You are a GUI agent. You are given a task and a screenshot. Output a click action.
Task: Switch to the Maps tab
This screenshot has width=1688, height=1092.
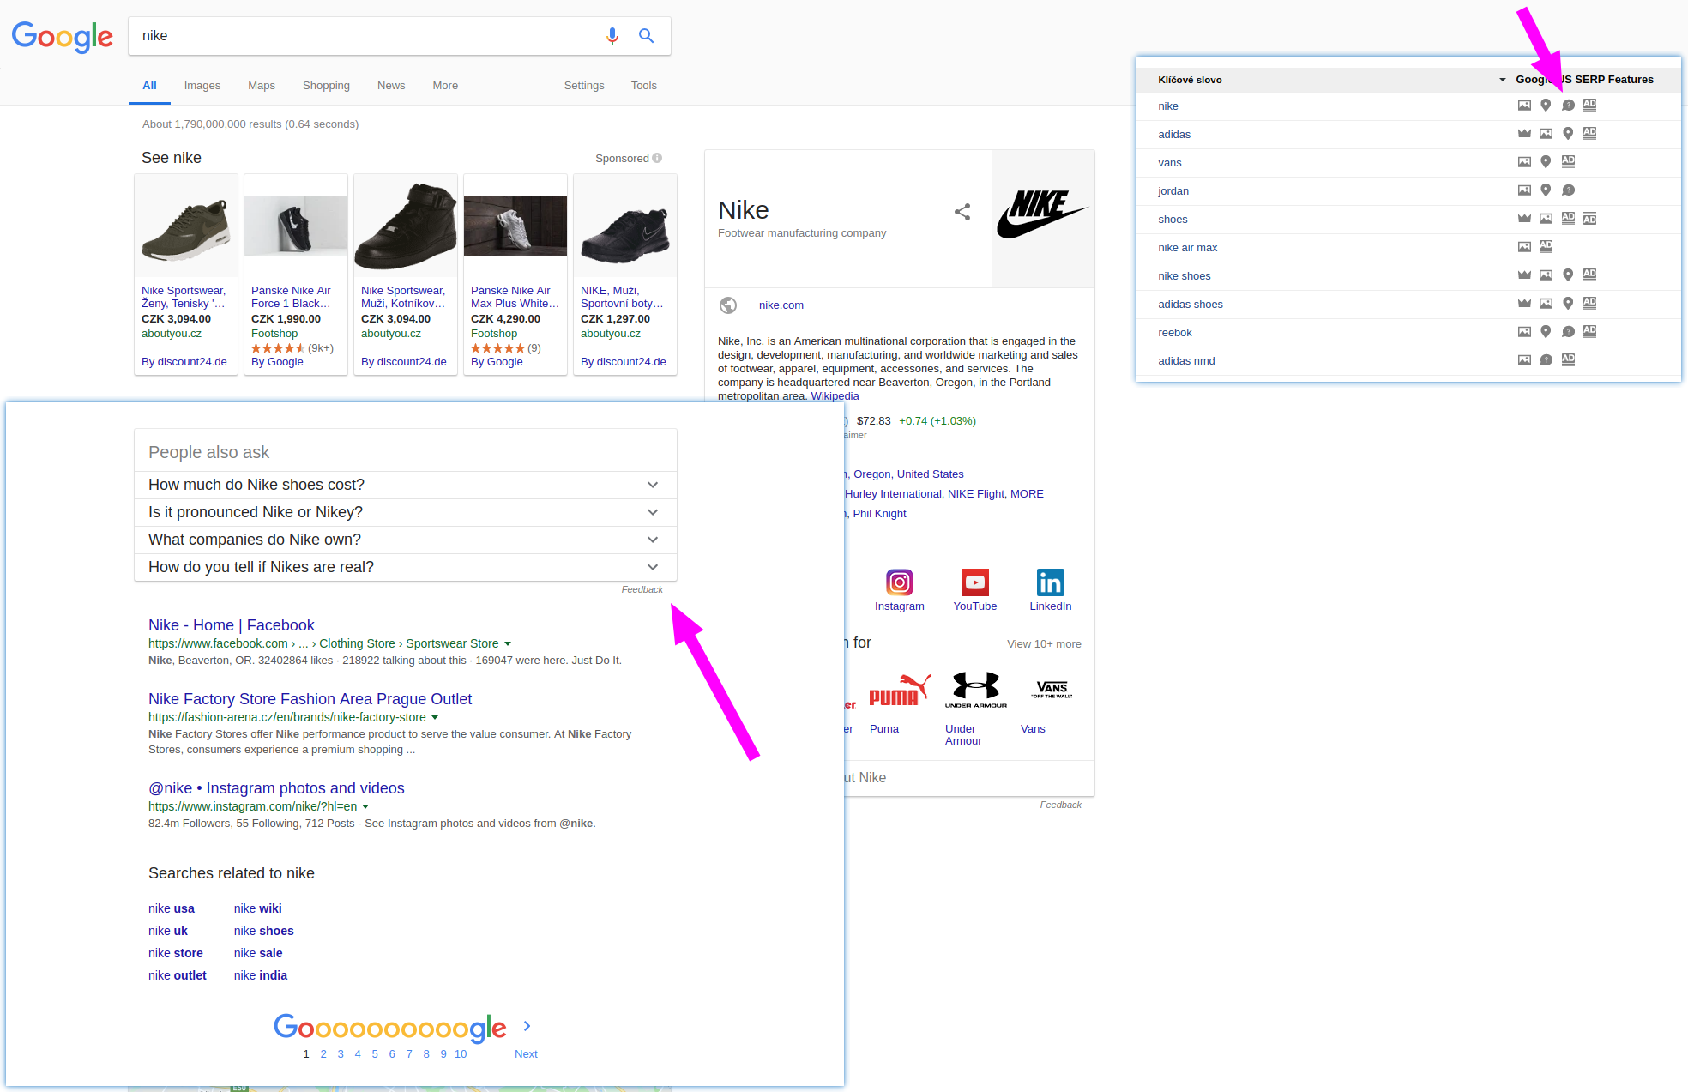(262, 86)
